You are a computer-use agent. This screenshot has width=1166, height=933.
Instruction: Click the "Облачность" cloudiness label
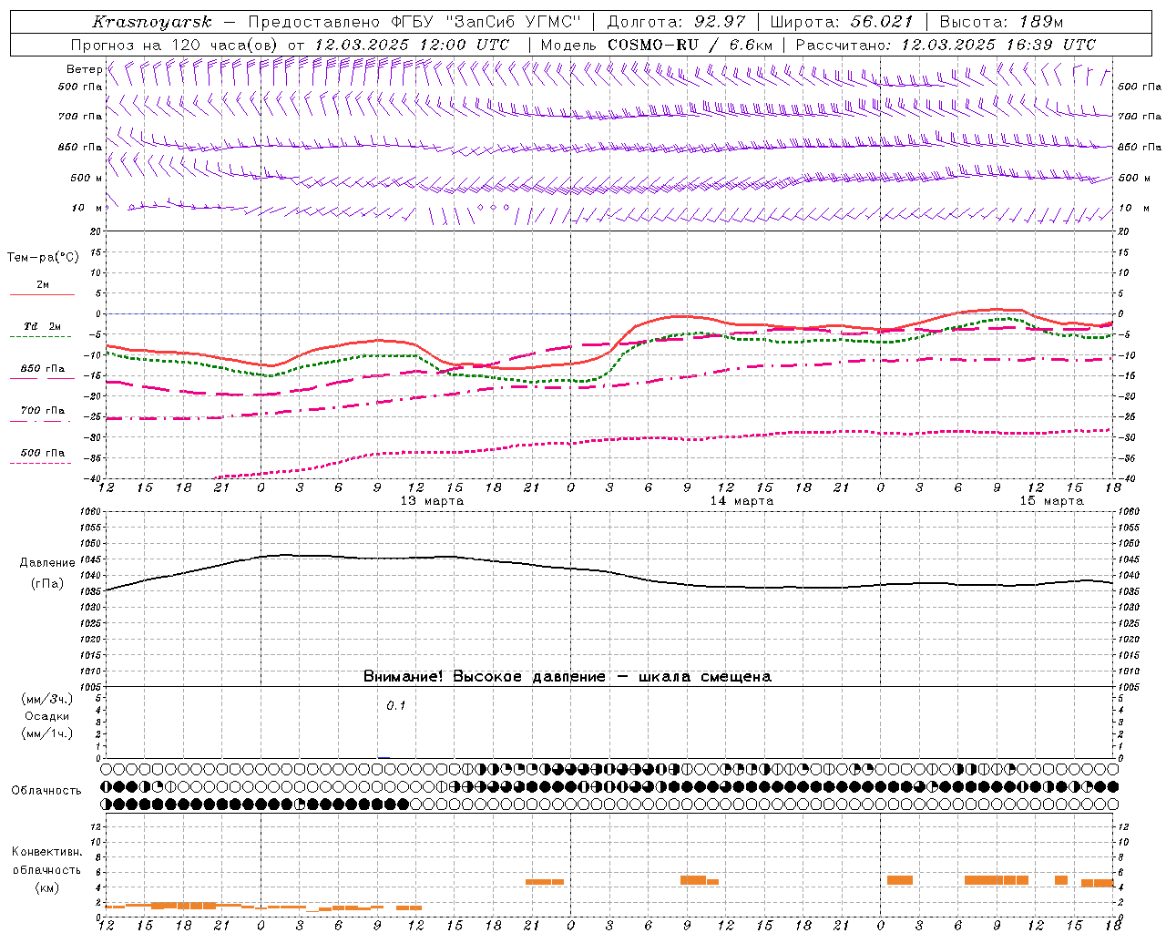click(x=46, y=791)
